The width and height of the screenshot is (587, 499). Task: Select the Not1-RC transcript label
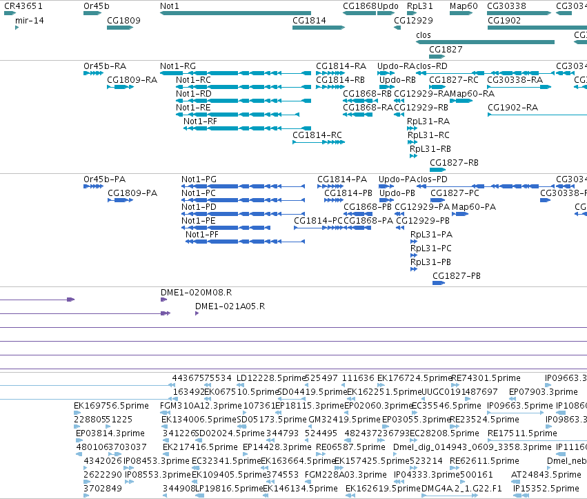tap(194, 80)
